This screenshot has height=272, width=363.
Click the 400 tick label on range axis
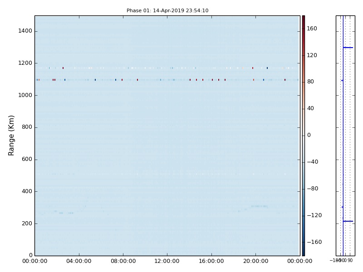(x=27, y=191)
